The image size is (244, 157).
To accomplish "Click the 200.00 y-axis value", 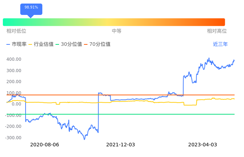I will pyautogui.click(x=14, y=82).
